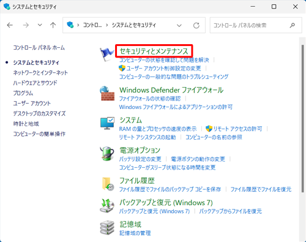This screenshot has height=242, width=306.
Task: Open 電源オプション heading link
Action: point(140,150)
